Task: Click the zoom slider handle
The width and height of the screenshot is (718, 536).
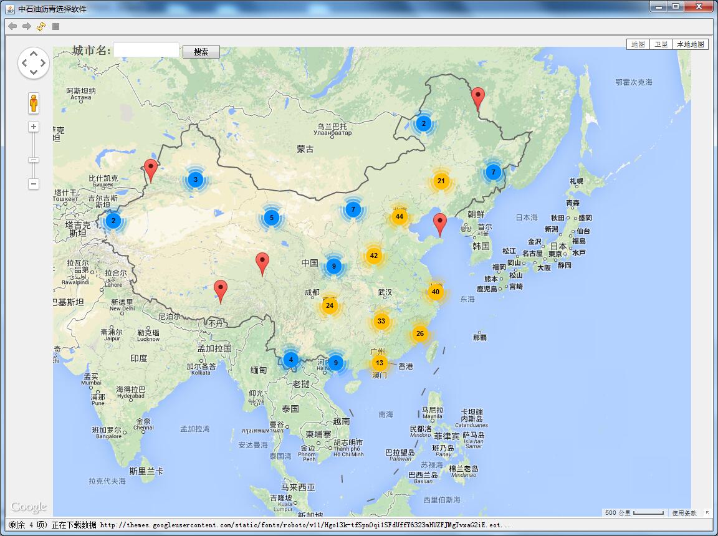Action: (34, 160)
